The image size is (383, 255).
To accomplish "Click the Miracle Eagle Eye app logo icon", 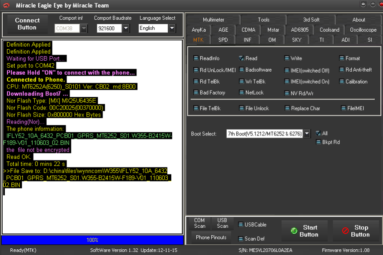I will click(6, 5).
